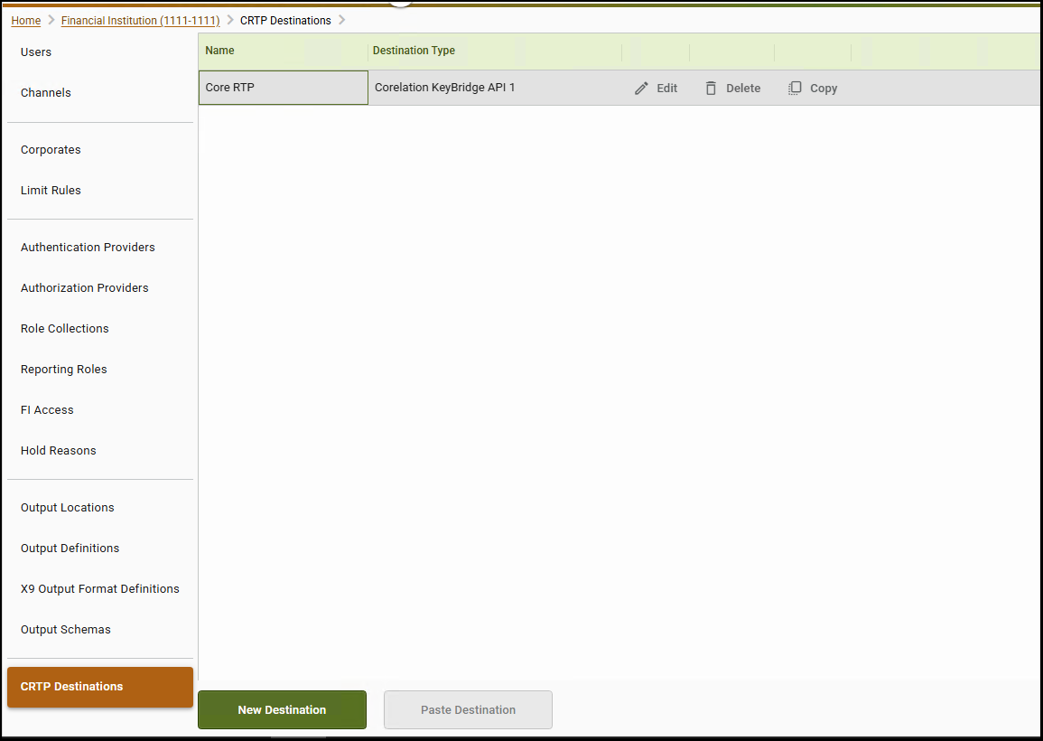Click the Copy icon for Core RTP
Screen dimensions: 1043x741
point(795,89)
